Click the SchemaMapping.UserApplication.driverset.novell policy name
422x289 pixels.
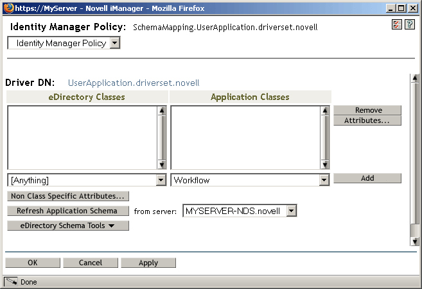(225, 28)
